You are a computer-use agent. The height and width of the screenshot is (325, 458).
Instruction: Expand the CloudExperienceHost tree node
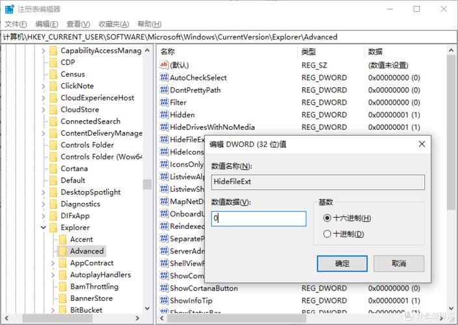click(x=43, y=98)
